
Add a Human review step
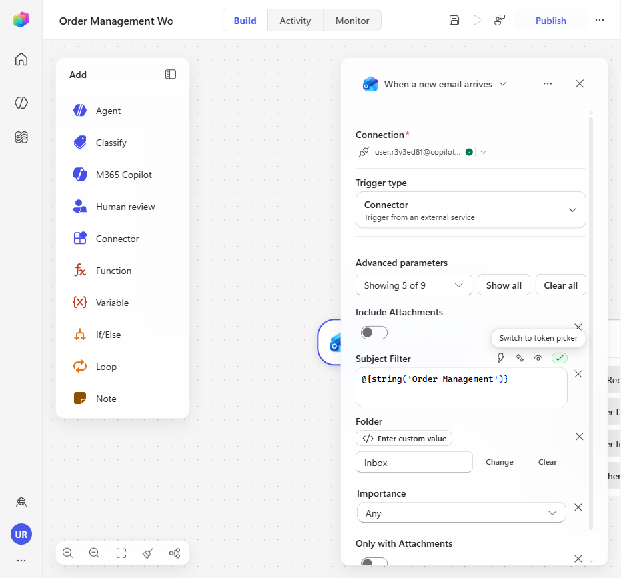point(113,207)
